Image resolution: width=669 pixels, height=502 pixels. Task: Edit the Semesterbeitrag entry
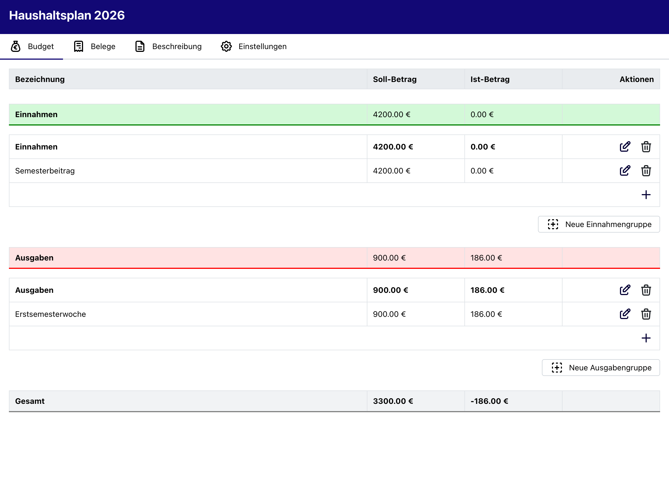[x=625, y=171]
